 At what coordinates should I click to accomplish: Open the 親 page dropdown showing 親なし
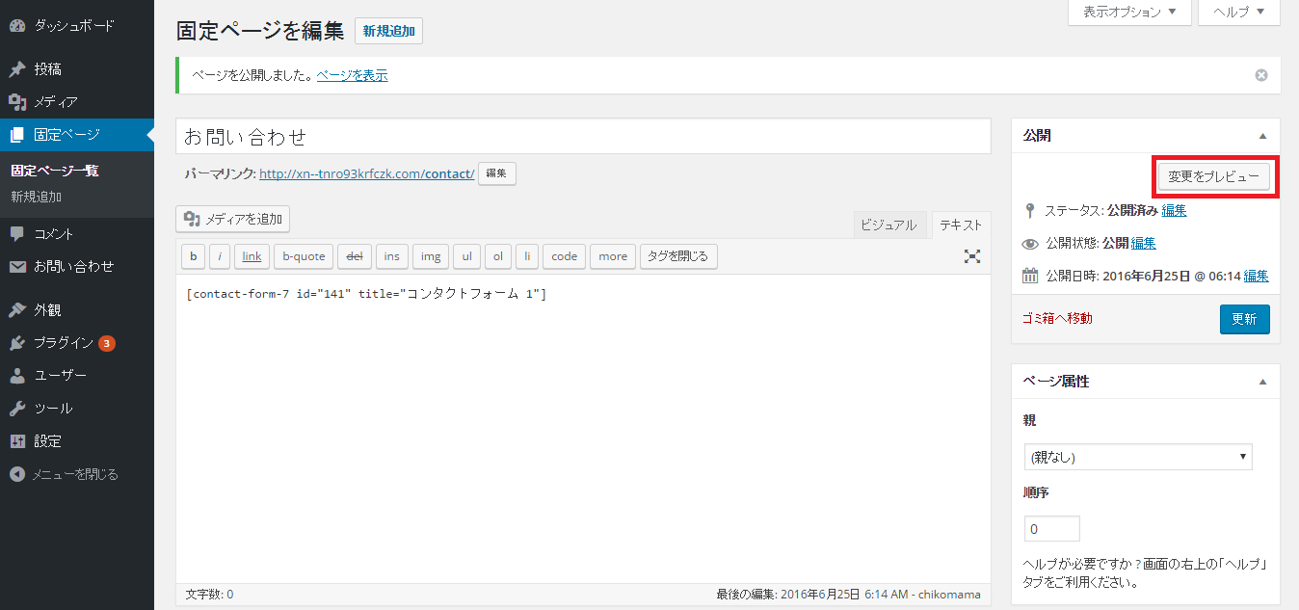(x=1138, y=456)
